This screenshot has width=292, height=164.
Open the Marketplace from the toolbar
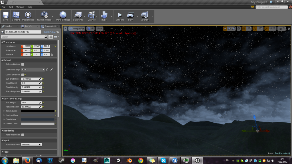28,16
